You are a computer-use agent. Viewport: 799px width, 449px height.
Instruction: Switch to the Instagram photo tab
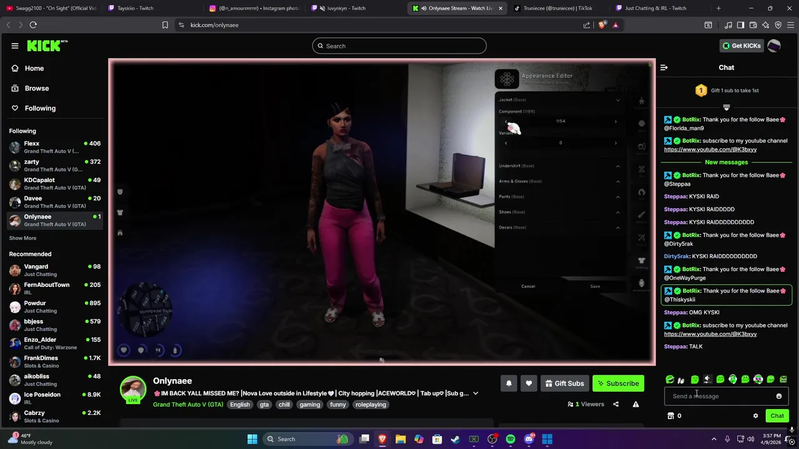pos(254,8)
